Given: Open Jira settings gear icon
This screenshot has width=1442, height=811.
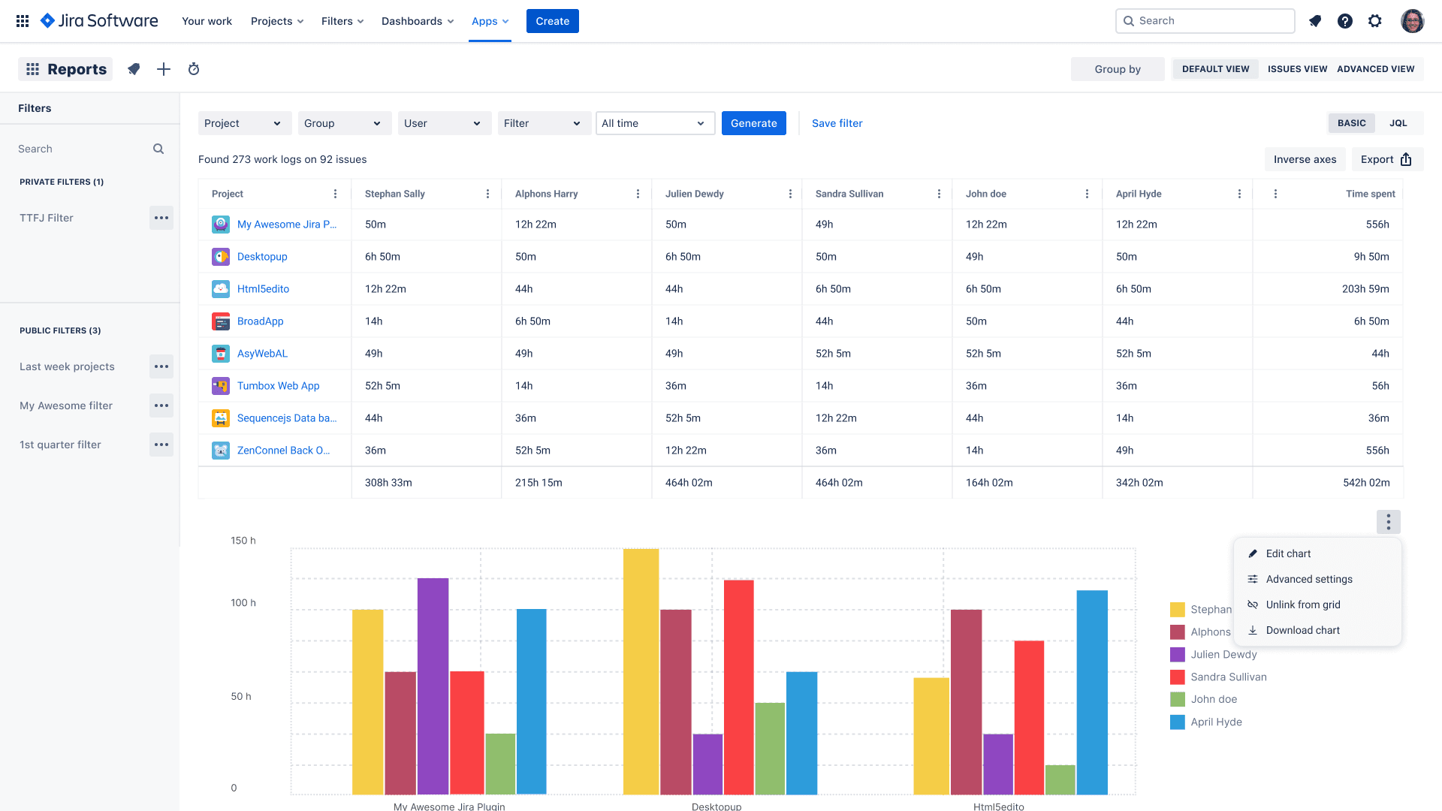Looking at the screenshot, I should pyautogui.click(x=1375, y=21).
